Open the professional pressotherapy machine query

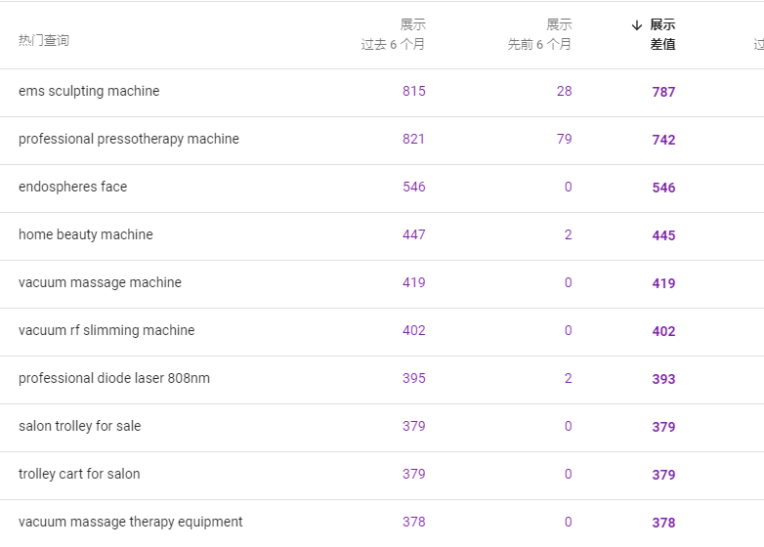pos(129,139)
